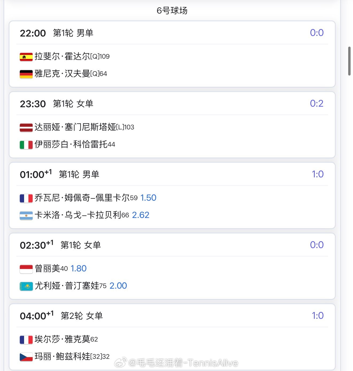Image resolution: width=353 pixels, height=371 pixels.
Task: Select the 2.62 odds for 卡米洛·乌戈-卡拉贝利
Action: [141, 215]
